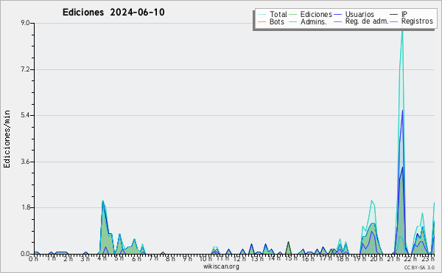Click the 1.8 y-axis value
The width and height of the screenshot is (442, 273).
point(25,207)
